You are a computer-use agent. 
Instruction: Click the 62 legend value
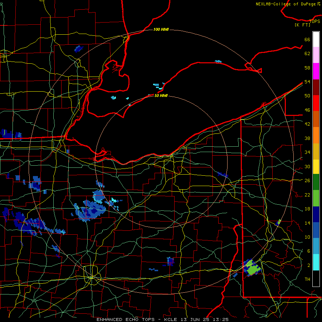(x=307, y=54)
